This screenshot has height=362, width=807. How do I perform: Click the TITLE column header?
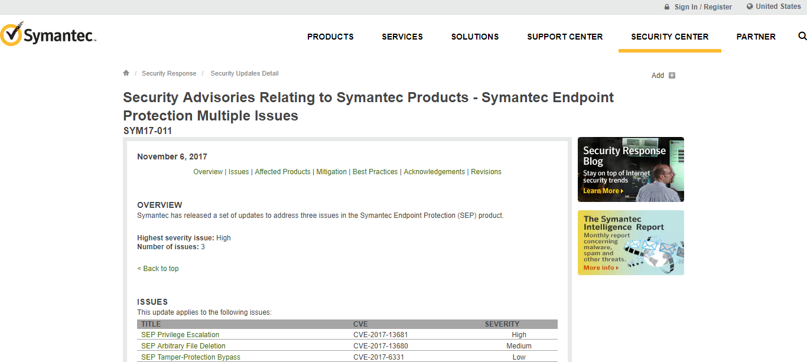151,324
